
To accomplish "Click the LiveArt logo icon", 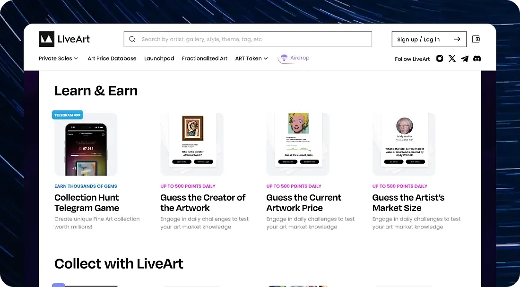I will (46, 39).
